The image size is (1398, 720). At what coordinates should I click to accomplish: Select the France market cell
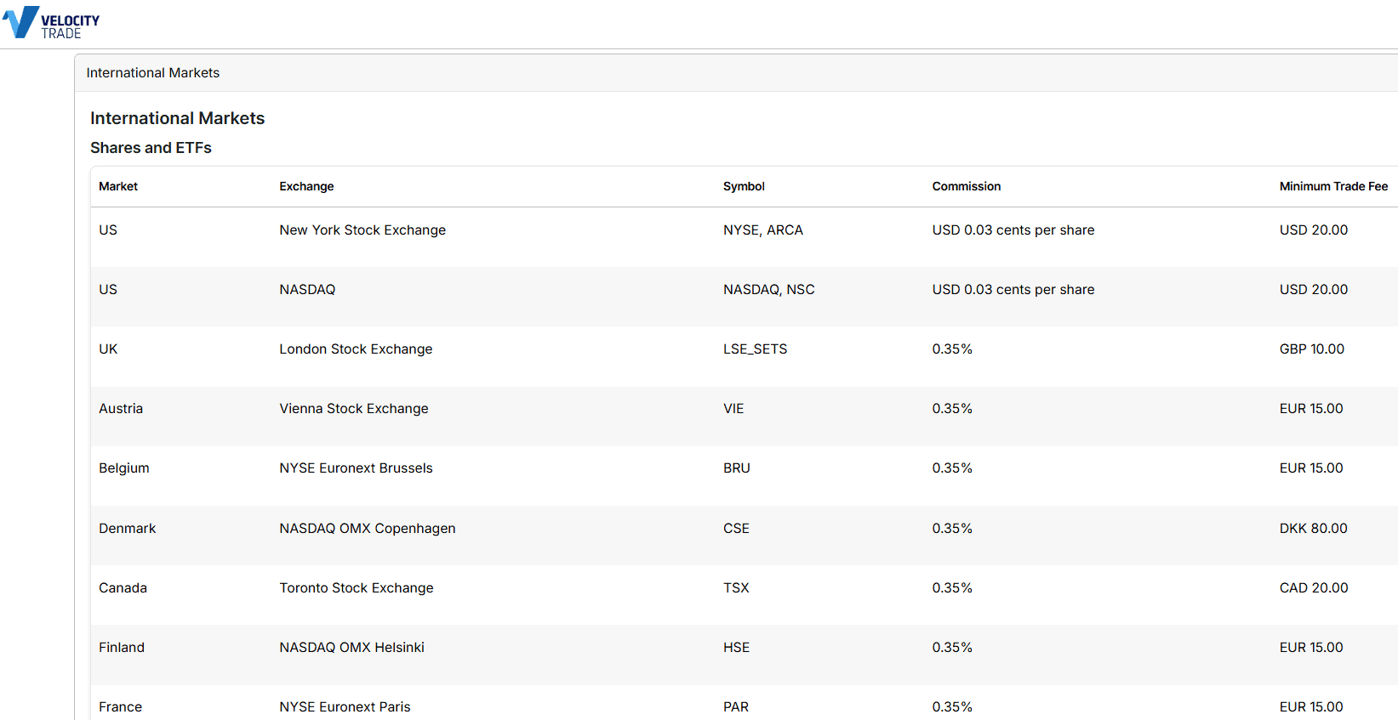click(120, 707)
